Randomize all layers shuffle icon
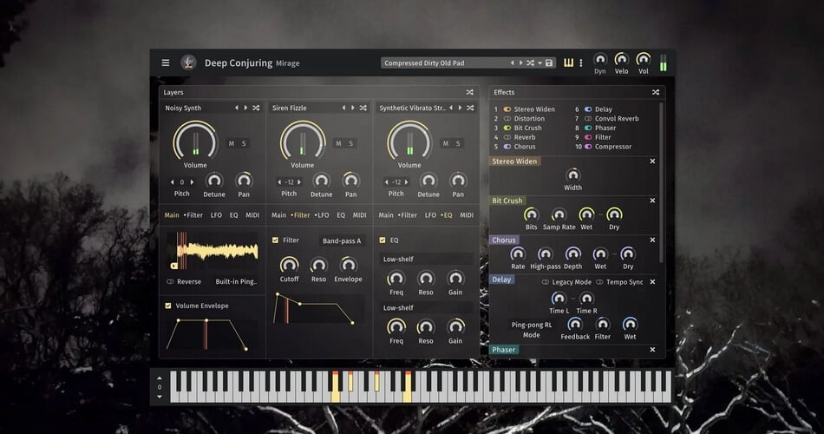The width and height of the screenshot is (824, 434). click(470, 92)
